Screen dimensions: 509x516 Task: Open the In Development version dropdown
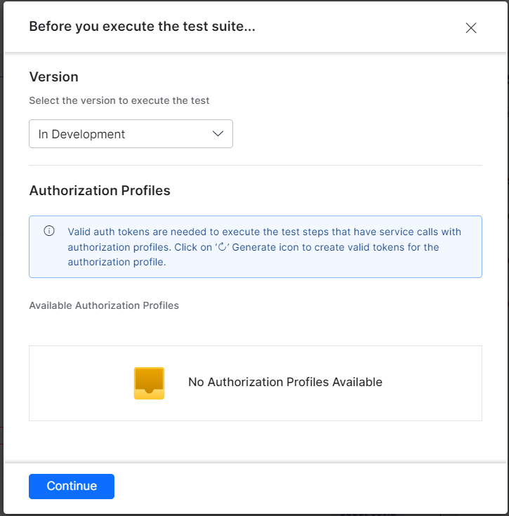(131, 134)
